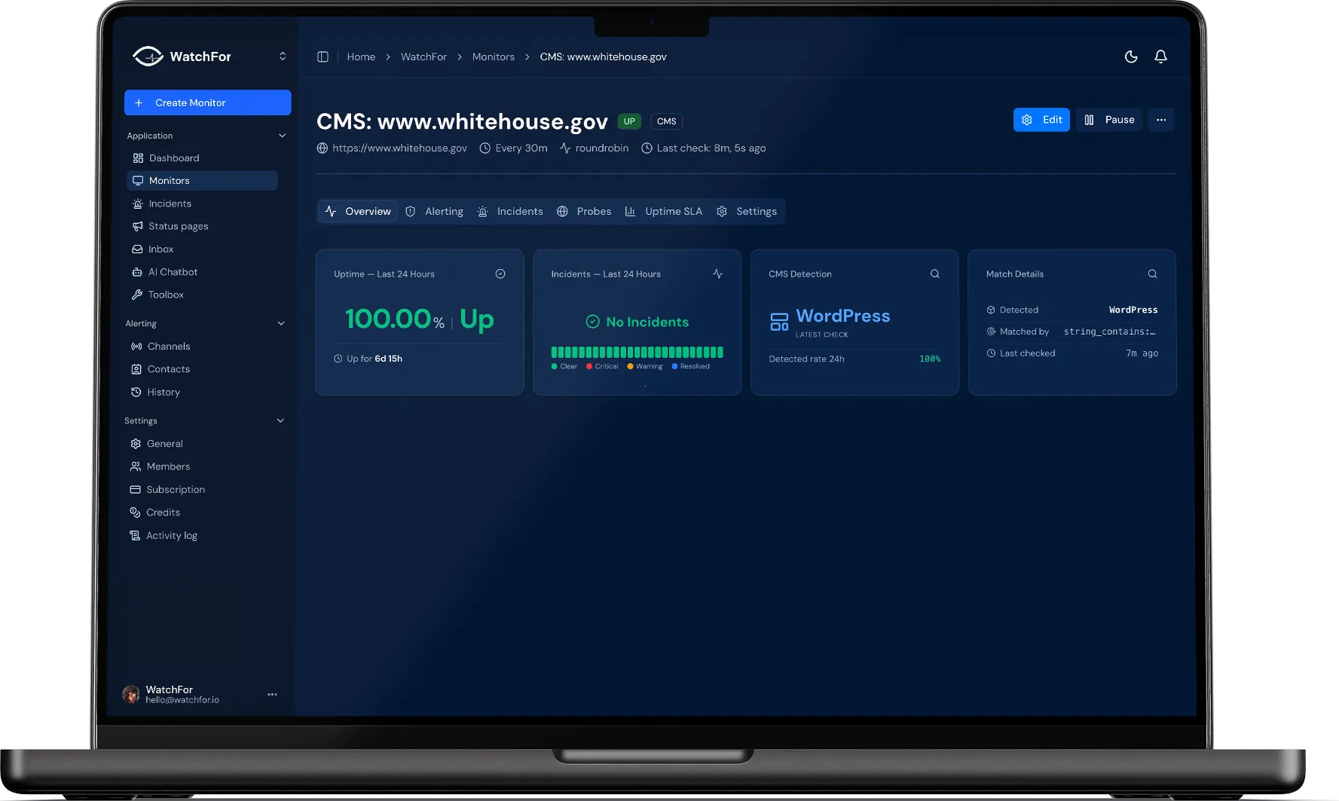Click the 'Detected rate 24h' 100% value
Screen dimensions: 1339x801
pyautogui.click(x=930, y=359)
